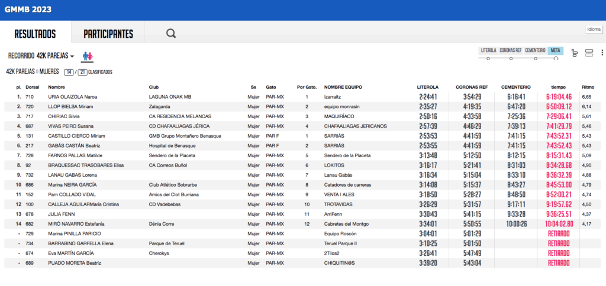Click the 42K PAREJAS breadcrumb
This screenshot has height=286, width=606.
(x=20, y=71)
